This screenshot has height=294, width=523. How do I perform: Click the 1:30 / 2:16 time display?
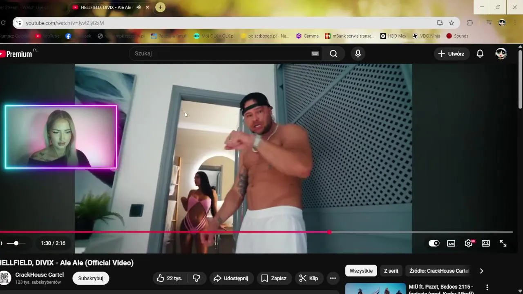53,243
